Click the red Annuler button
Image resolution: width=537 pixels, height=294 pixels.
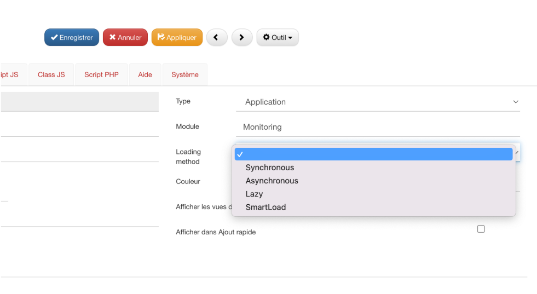point(125,37)
